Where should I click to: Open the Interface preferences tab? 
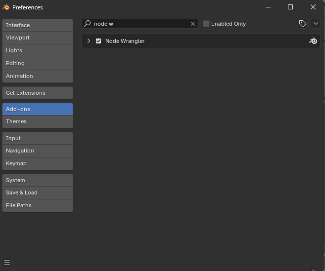coord(38,25)
